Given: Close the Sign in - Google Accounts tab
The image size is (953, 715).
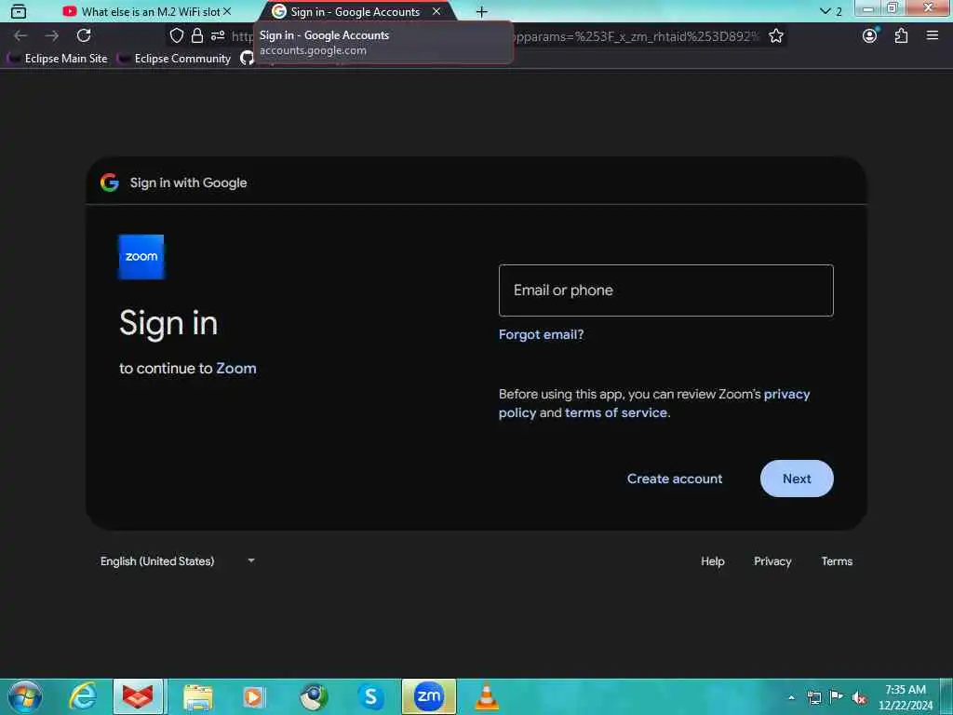Looking at the screenshot, I should click(436, 11).
